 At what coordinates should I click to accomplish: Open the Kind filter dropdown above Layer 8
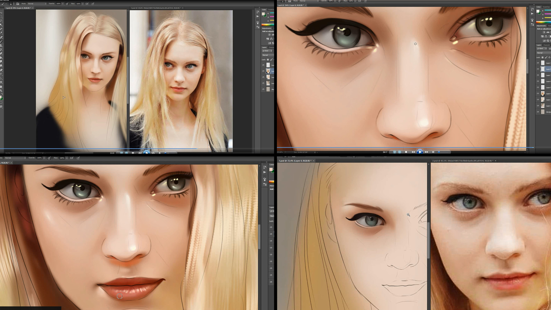click(x=542, y=48)
